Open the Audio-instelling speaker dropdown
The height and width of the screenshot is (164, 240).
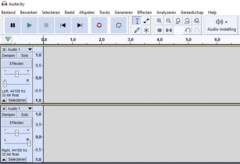click(x=222, y=25)
